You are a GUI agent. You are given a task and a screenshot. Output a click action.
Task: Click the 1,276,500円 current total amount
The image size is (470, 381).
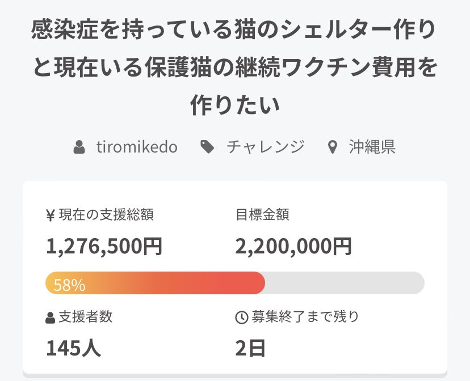coord(104,246)
